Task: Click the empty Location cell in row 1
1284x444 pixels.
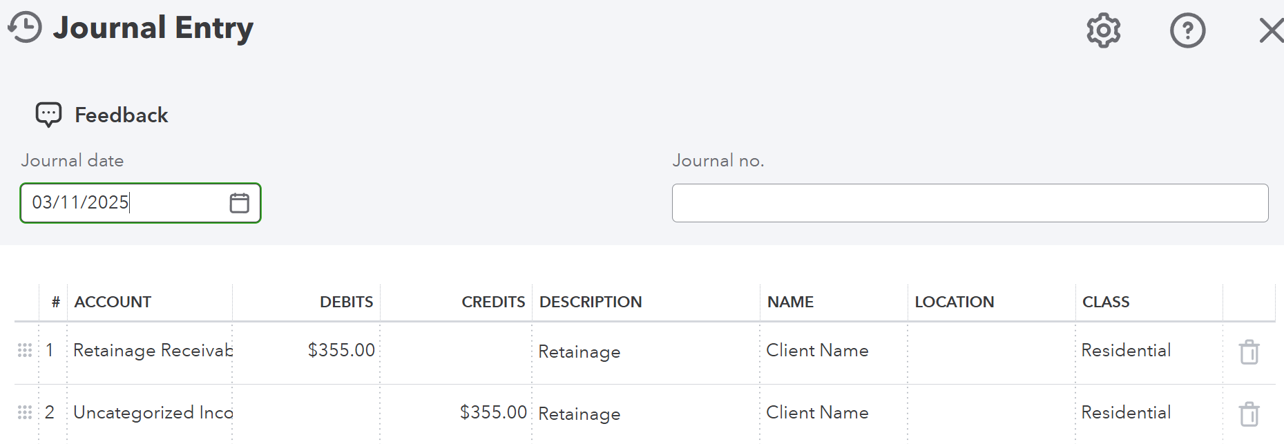Action: [991, 351]
